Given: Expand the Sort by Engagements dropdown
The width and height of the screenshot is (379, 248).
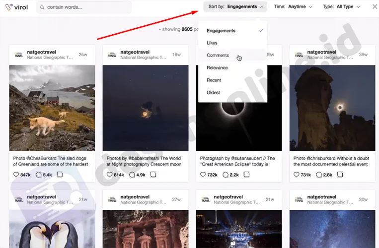Looking at the screenshot, I should pos(235,7).
